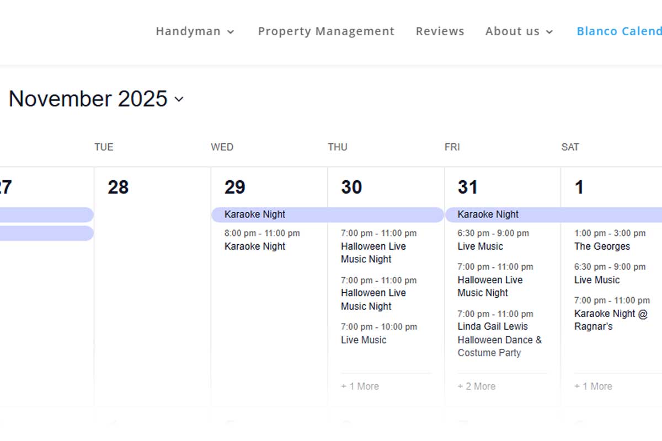Open the first Halloween Live Music Night on Thursday
The width and height of the screenshot is (662, 441).
point(373,252)
